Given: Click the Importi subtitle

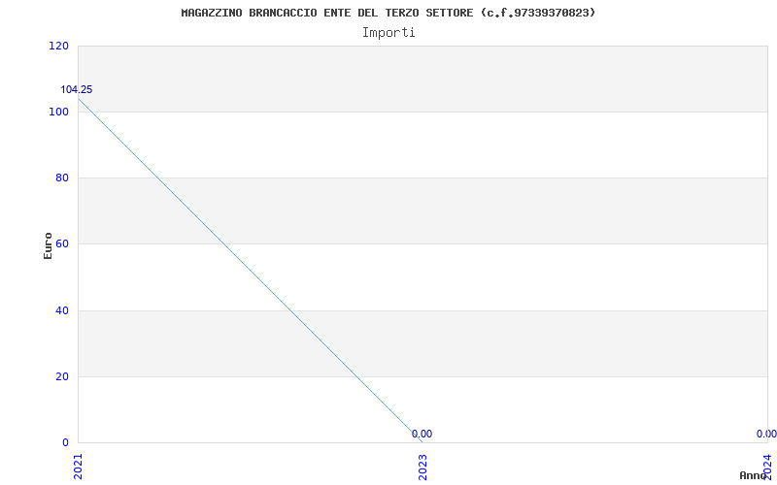Looking at the screenshot, I should coord(388,33).
